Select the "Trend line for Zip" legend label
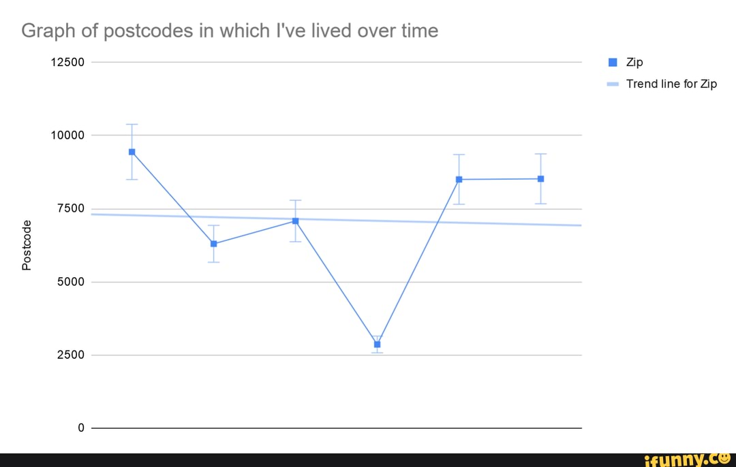736x467 pixels. [x=671, y=84]
